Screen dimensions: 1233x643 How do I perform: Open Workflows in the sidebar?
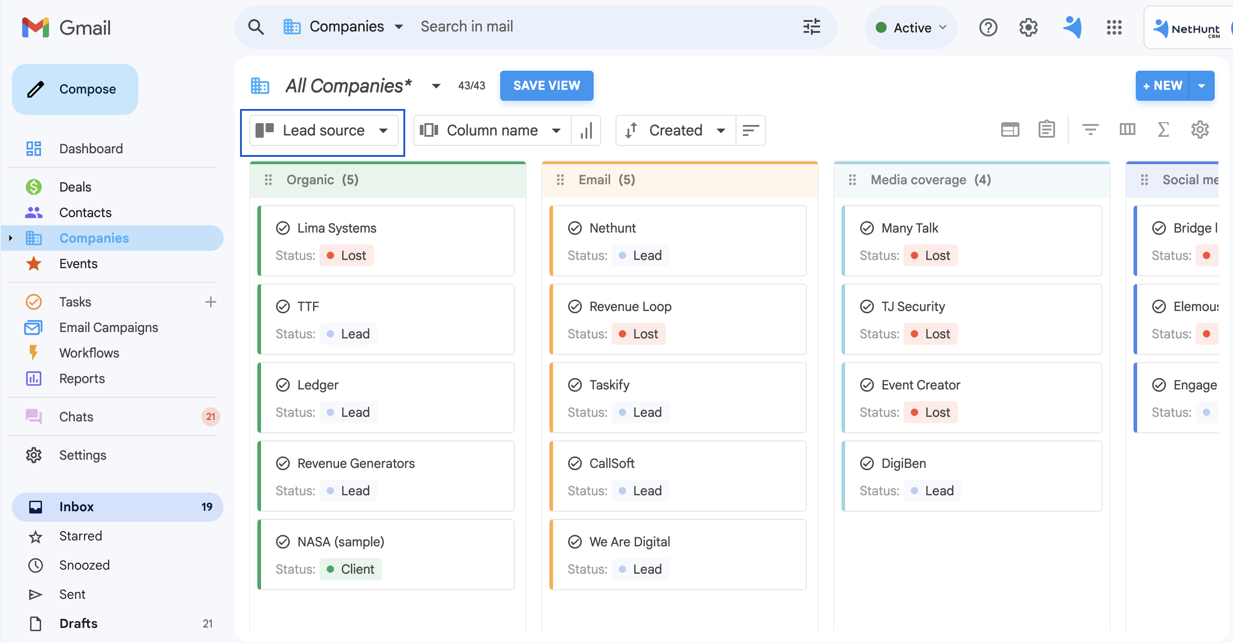pyautogui.click(x=89, y=353)
